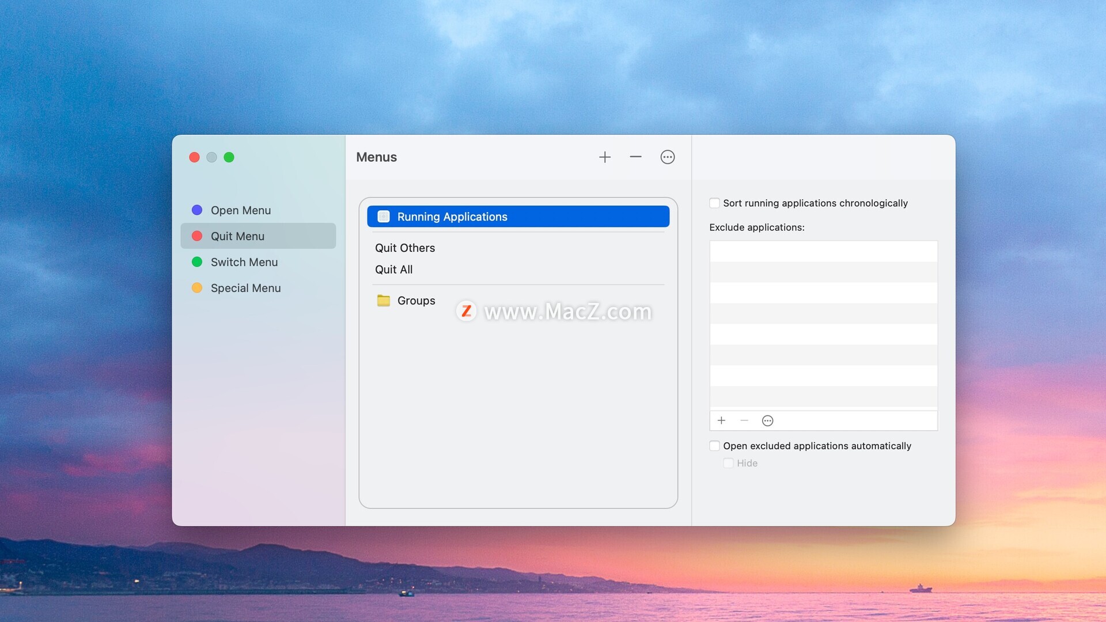Click the plus icon beside Menus title
Viewport: 1106px width, 622px height.
(x=605, y=157)
